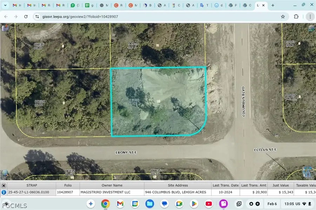Open YouTube from the shelf

(x=209, y=204)
